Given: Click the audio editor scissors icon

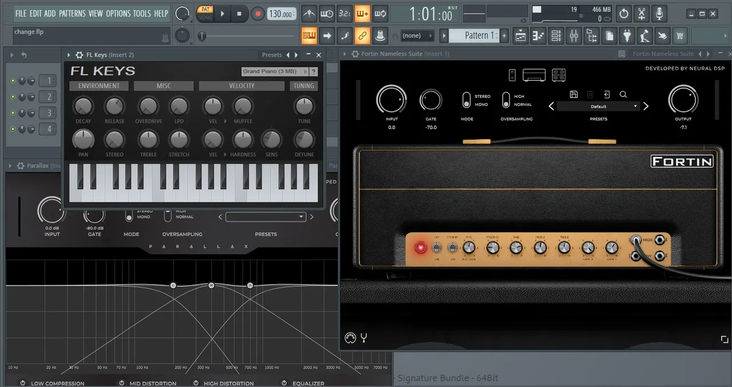Looking at the screenshot, I should tap(642, 13).
